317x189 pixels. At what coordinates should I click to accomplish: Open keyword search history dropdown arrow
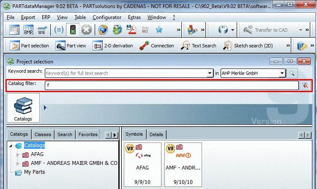click(210, 73)
